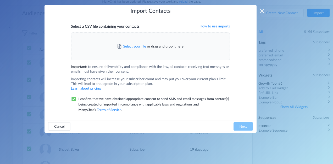Screen dimensions: 333x164
Task: Click the file document icon in drop zone
Action: tap(119, 46)
